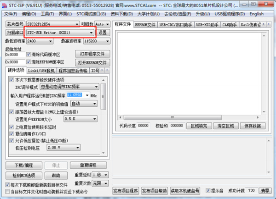Screen dimensions: 276x199
Task: Open 文件(F) menu
Action: pyautogui.click(x=11, y=14)
